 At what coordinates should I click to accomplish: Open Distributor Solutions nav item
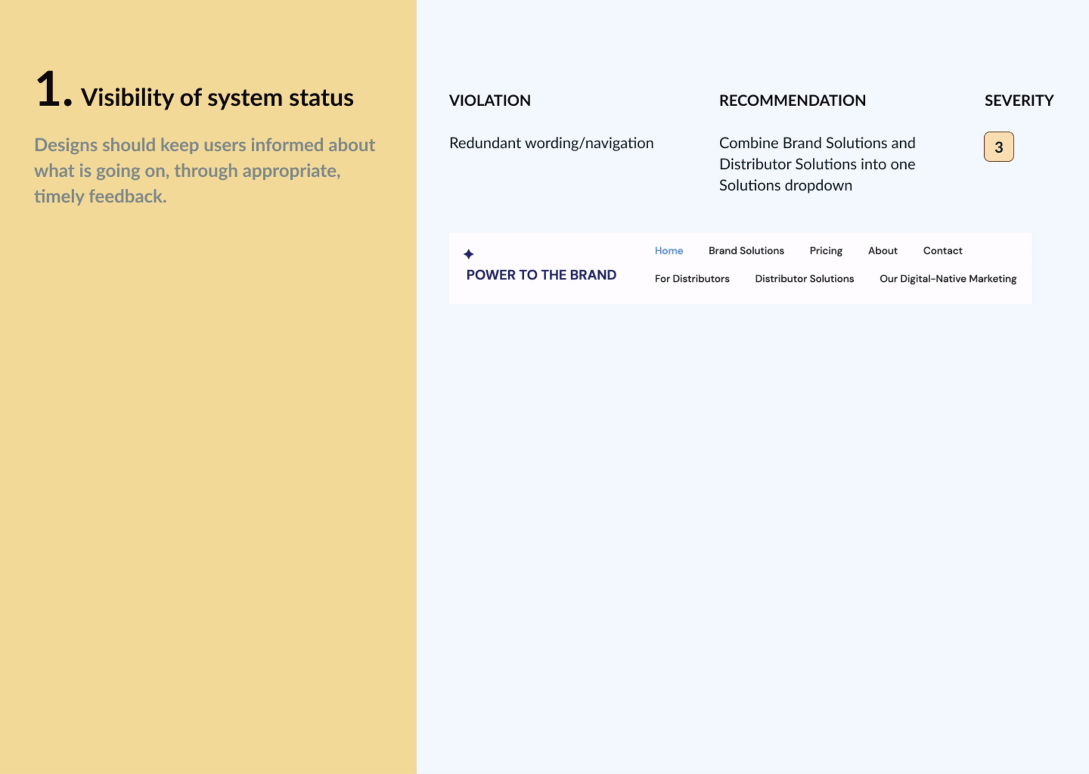[x=804, y=278]
